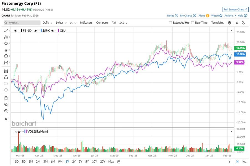
Task: Select the Max time range
Action: coord(111,162)
